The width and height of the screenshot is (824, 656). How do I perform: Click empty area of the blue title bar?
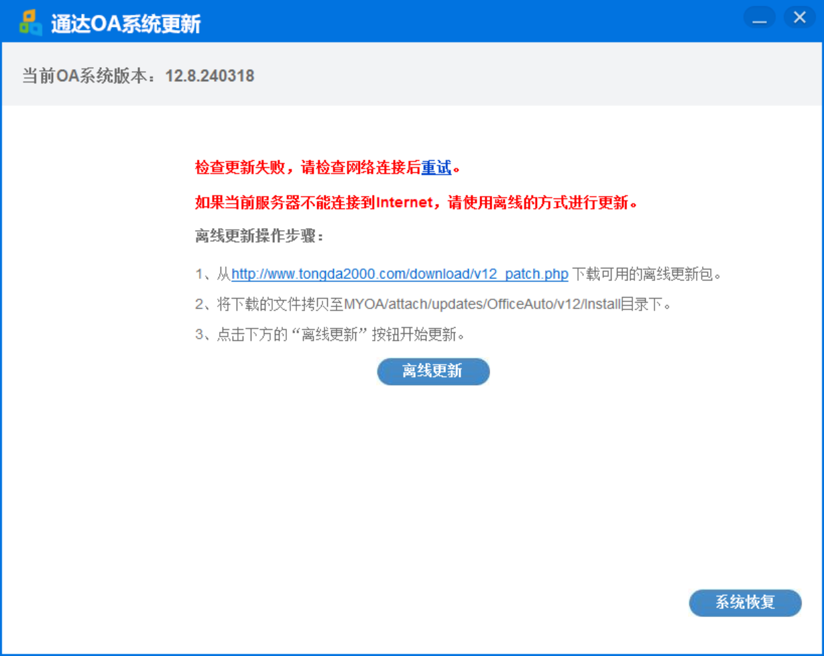[469, 21]
